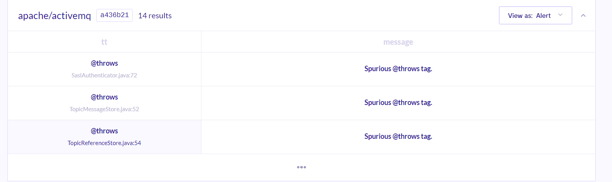
Task: Select commit hash a436b21
Action: (114, 15)
